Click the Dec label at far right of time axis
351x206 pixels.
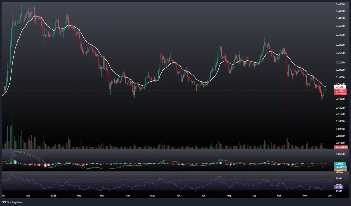point(329,196)
